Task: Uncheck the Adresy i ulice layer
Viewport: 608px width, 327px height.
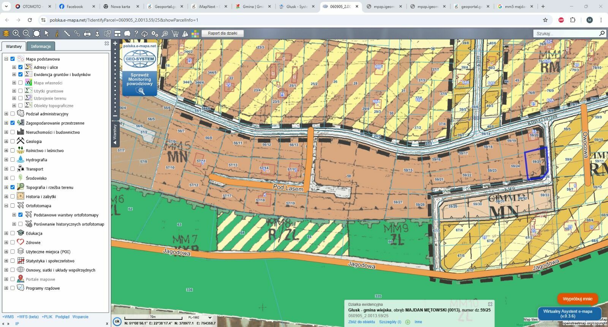Action: coord(21,67)
